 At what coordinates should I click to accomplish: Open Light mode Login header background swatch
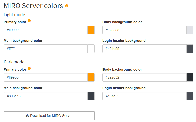(190, 49)
